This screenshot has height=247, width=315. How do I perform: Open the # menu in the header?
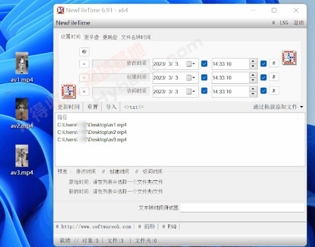[x=273, y=23]
